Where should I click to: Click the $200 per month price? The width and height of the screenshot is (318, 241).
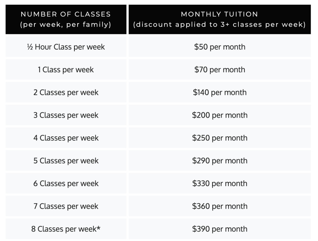tap(220, 115)
